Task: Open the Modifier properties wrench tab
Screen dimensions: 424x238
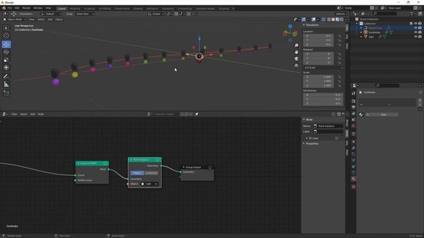Action: [353, 148]
